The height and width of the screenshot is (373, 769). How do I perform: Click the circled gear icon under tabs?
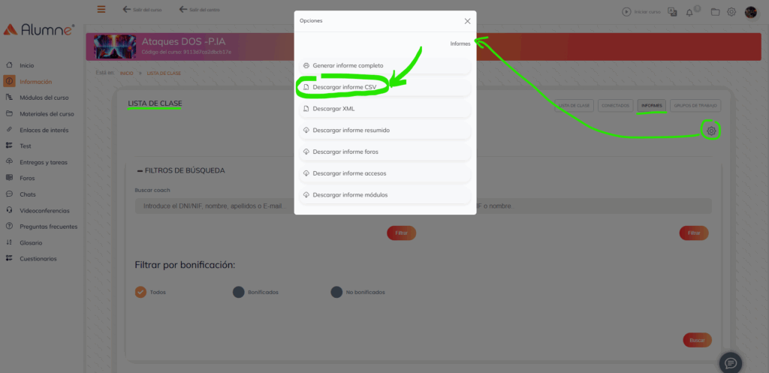pyautogui.click(x=712, y=131)
